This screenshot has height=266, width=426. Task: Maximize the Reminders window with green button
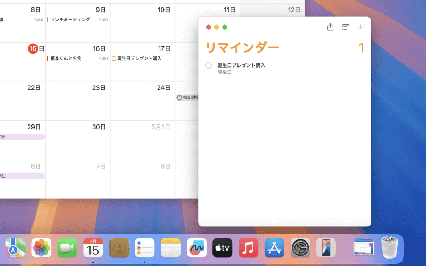click(225, 27)
